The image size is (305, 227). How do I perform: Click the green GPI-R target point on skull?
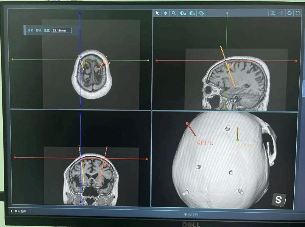coord(237,140)
